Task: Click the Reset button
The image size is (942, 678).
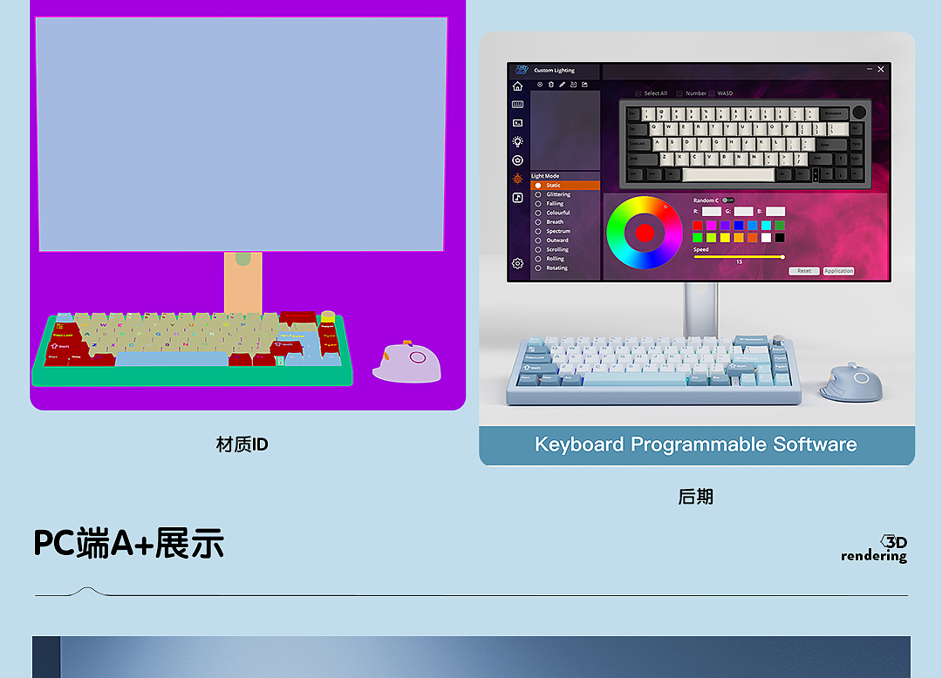Action: click(x=804, y=271)
